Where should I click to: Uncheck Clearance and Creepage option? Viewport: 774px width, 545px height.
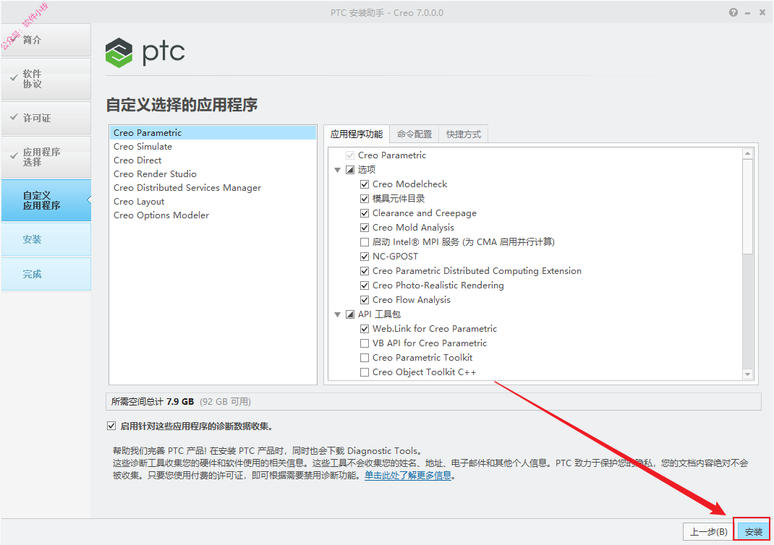tap(365, 213)
